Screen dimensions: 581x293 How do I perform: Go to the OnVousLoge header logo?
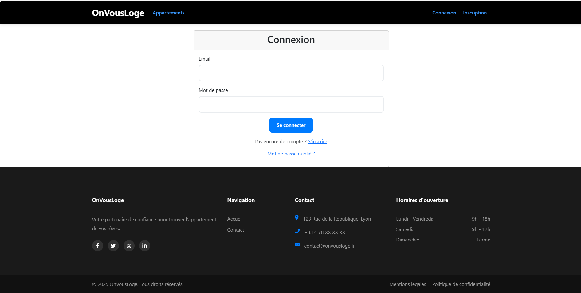(x=118, y=13)
